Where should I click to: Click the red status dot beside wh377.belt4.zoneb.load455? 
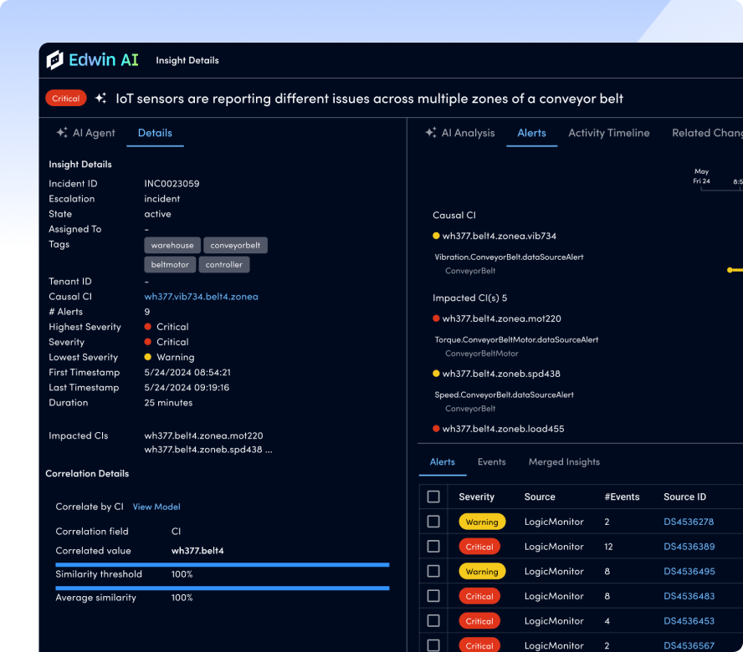tap(436, 429)
